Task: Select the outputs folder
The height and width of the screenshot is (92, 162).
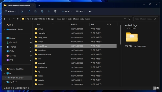Action: pos(75,84)
